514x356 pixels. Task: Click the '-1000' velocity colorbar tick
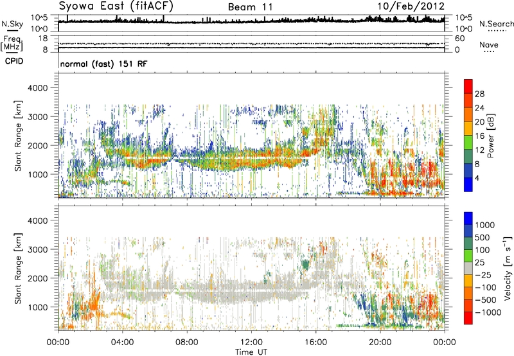tap(488, 312)
